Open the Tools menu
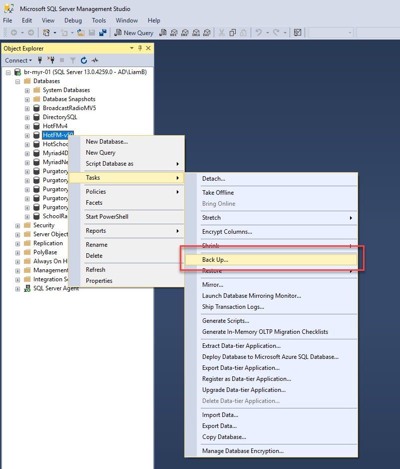 click(99, 21)
